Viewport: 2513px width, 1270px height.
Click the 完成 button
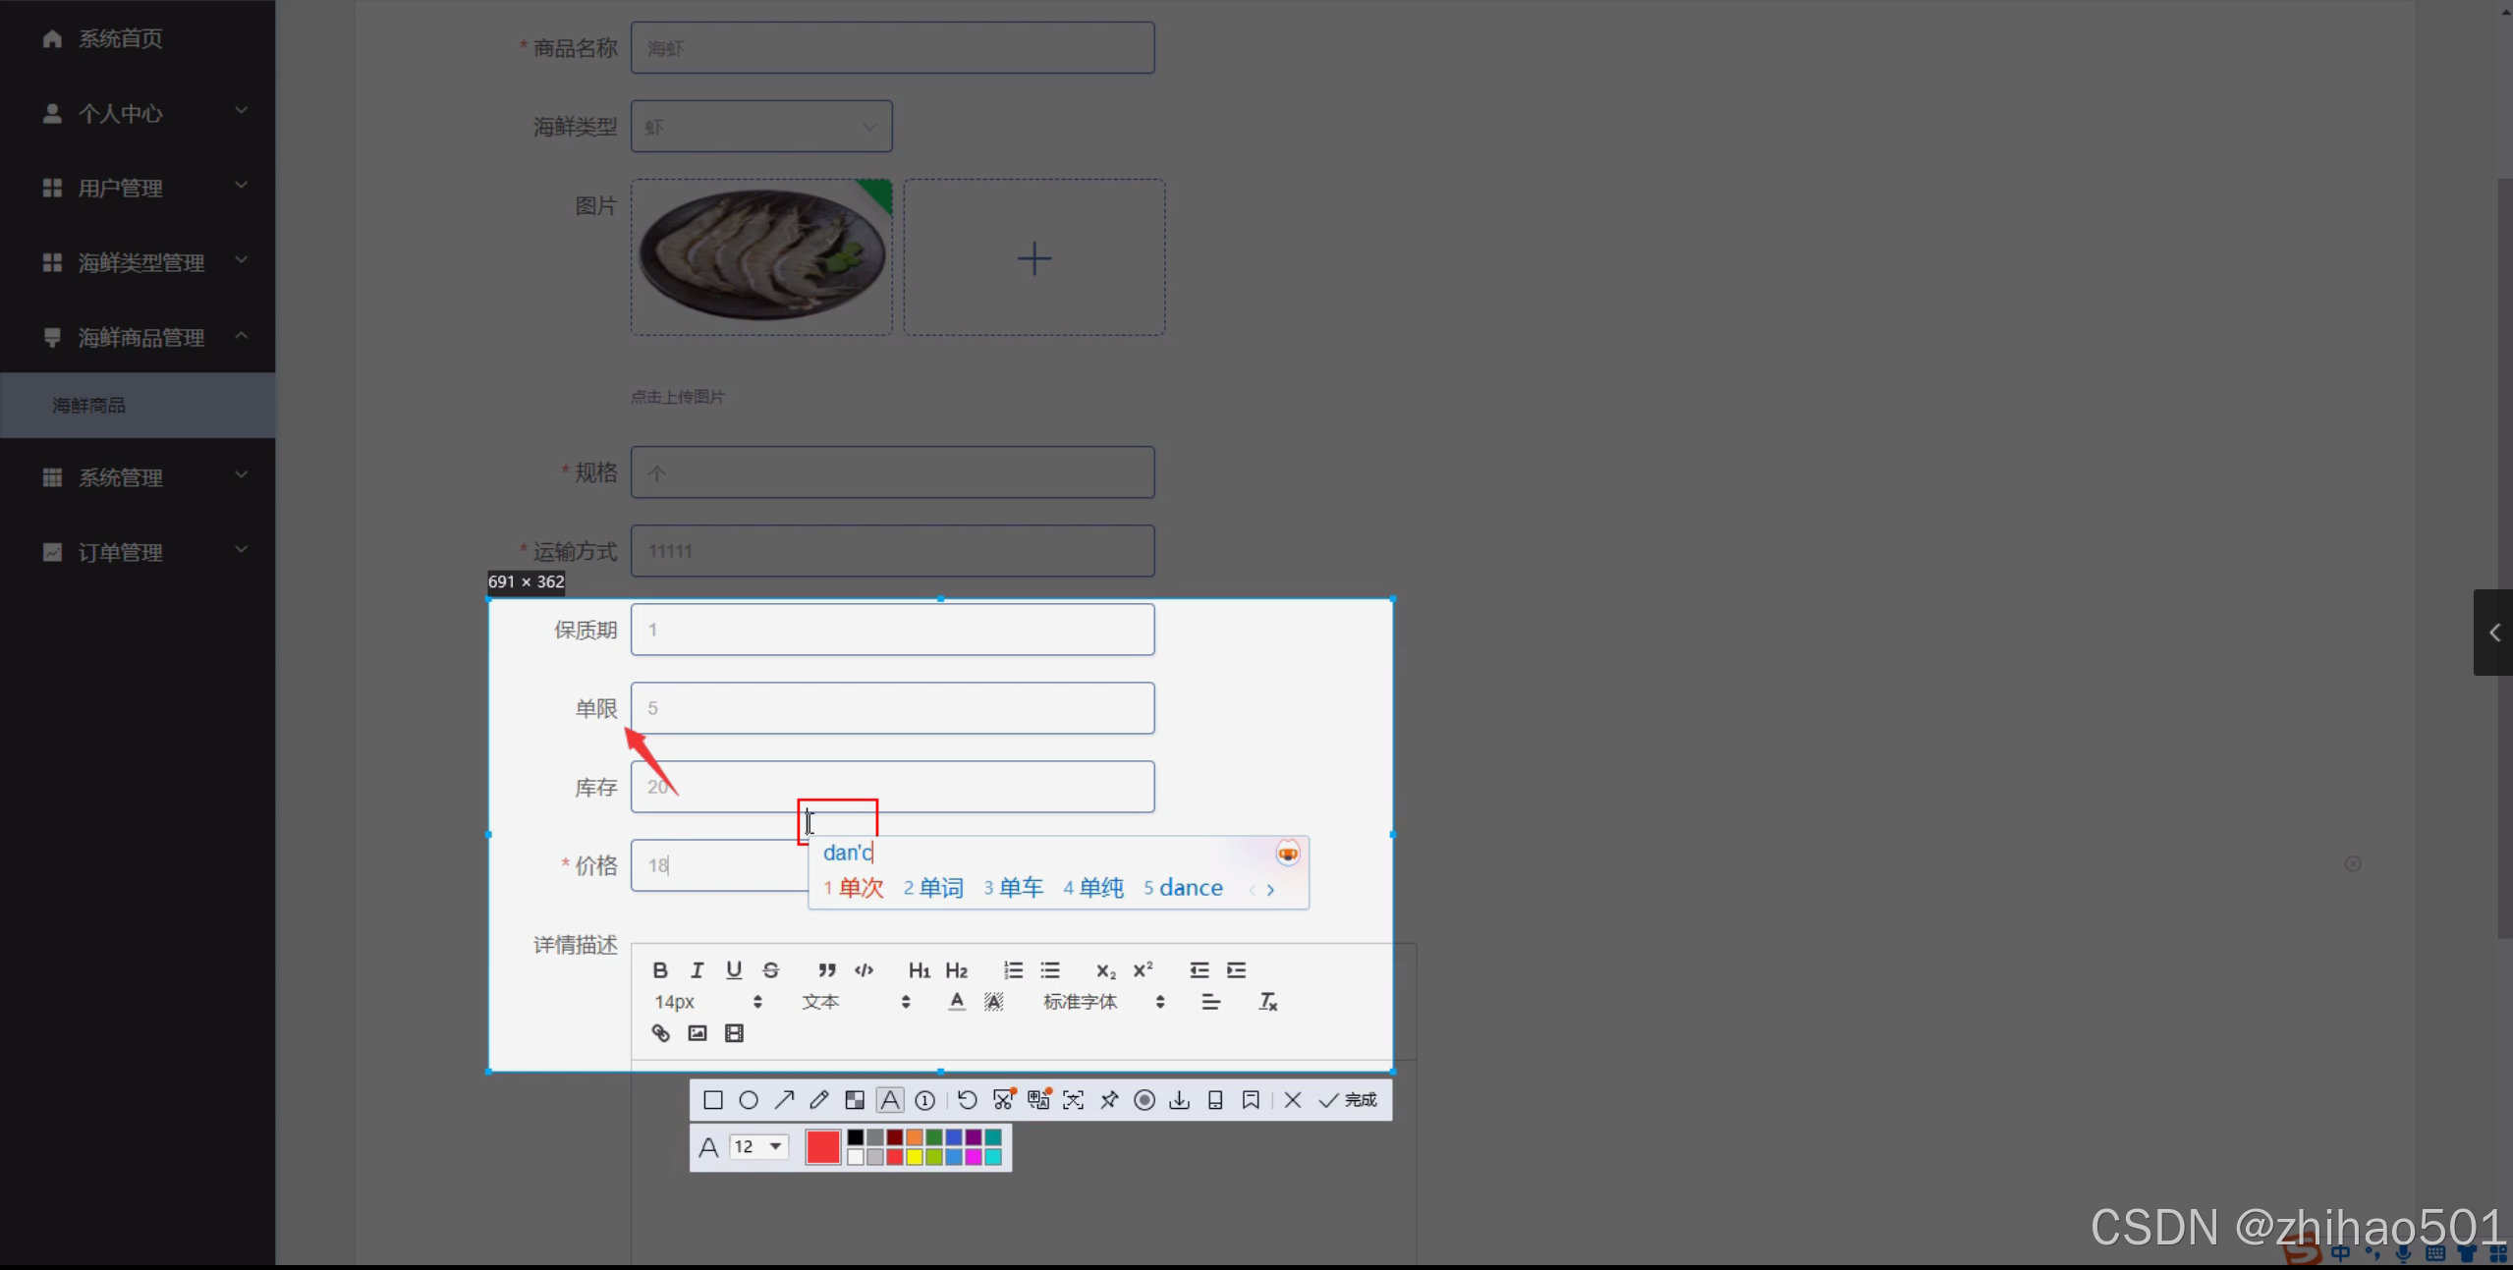point(1348,1100)
